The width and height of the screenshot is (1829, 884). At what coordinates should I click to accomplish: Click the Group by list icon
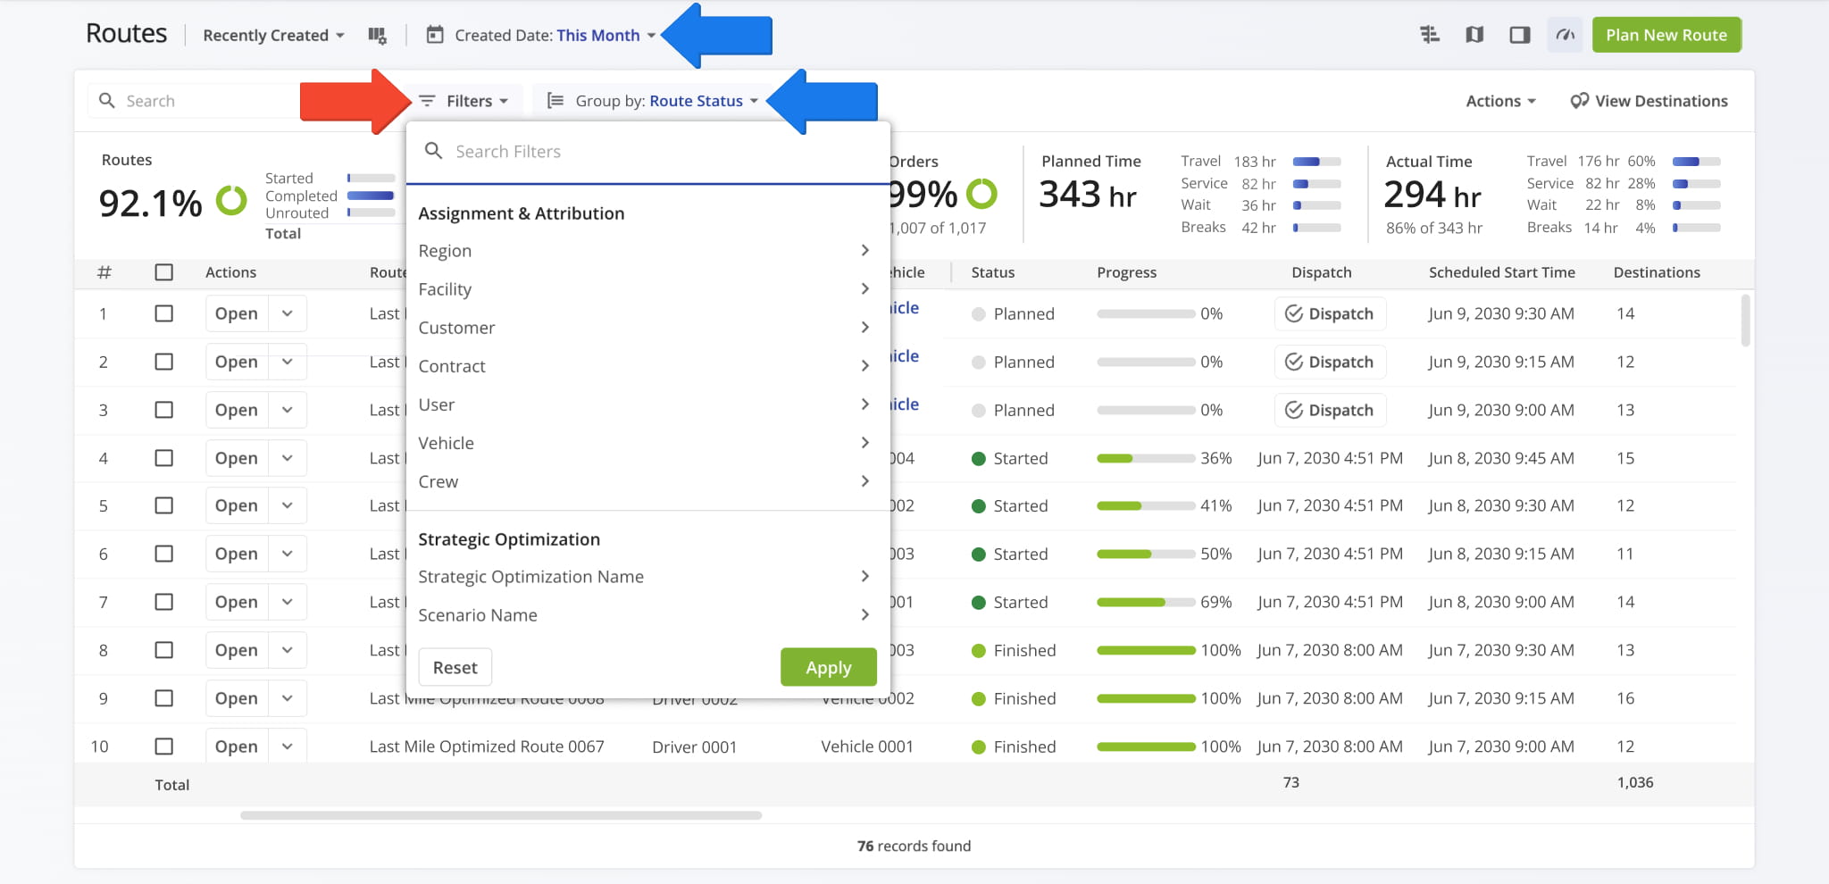pyautogui.click(x=555, y=101)
